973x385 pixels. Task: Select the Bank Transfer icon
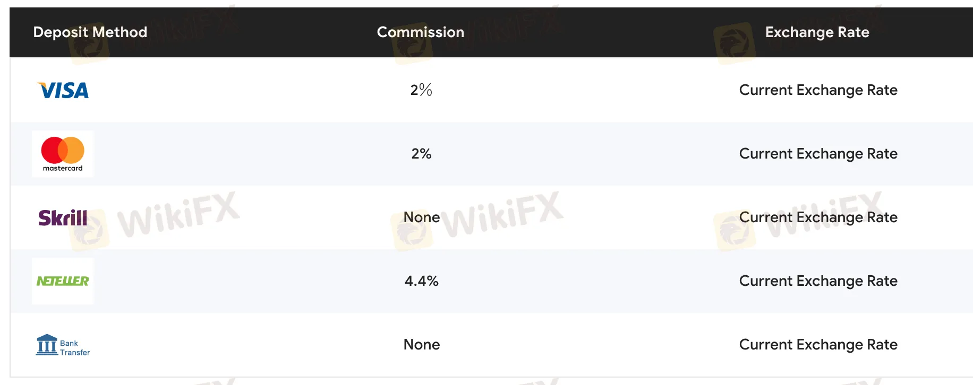[63, 345]
